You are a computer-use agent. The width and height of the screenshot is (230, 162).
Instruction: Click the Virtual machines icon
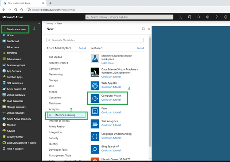pos(4,95)
